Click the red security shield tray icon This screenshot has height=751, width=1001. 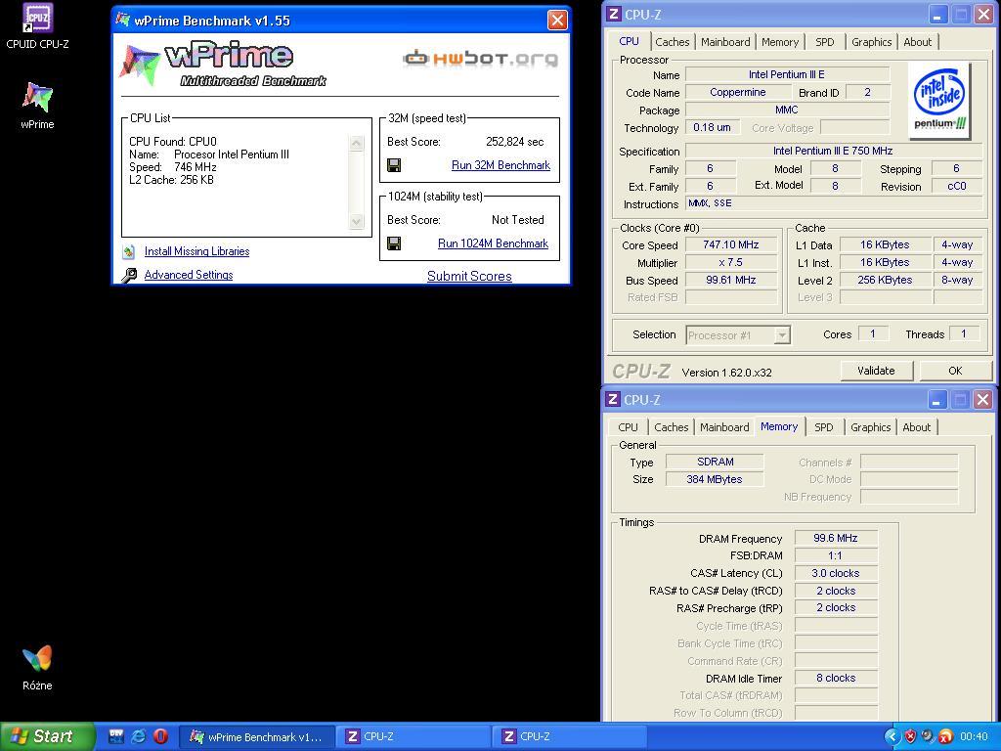[910, 736]
